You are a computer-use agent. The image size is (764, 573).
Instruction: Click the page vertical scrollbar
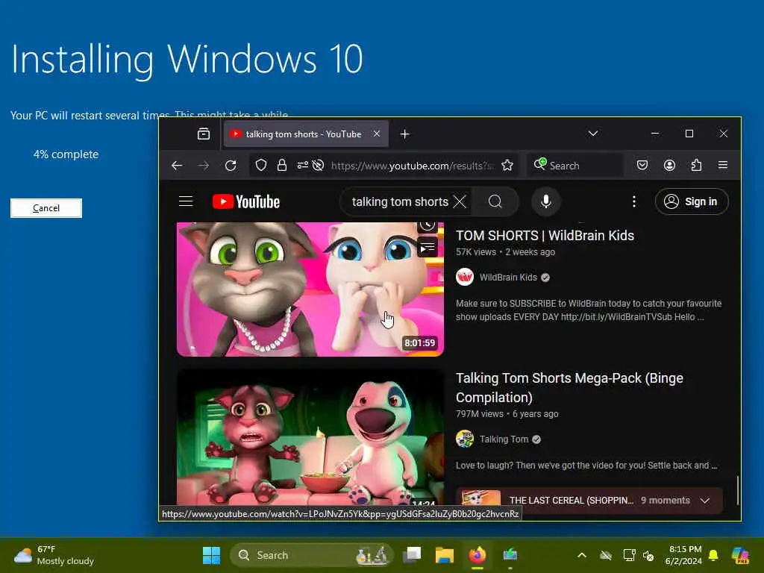(x=737, y=490)
